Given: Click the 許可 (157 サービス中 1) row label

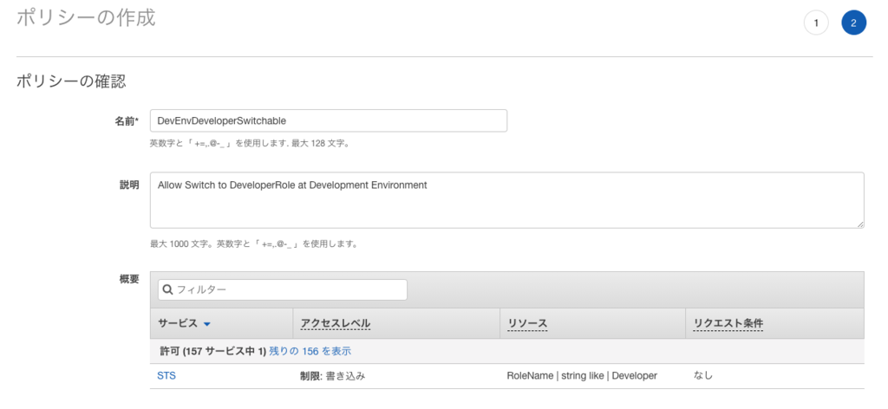Looking at the screenshot, I should click(x=213, y=351).
